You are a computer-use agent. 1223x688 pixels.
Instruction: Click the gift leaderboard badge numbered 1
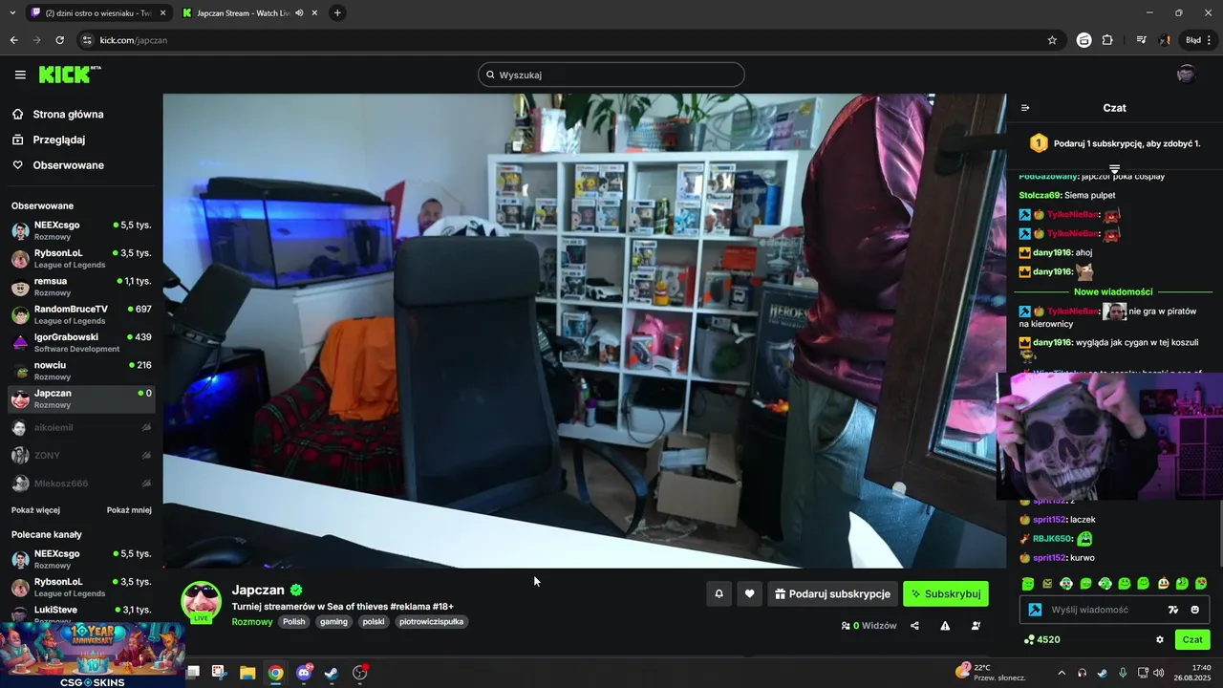tap(1039, 143)
